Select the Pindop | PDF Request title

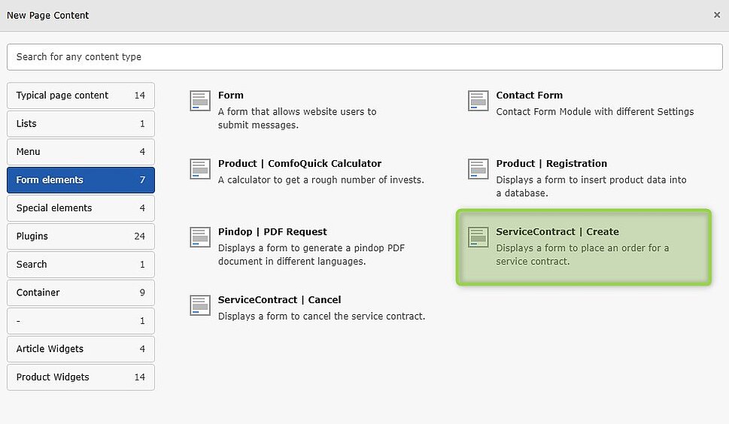(272, 232)
